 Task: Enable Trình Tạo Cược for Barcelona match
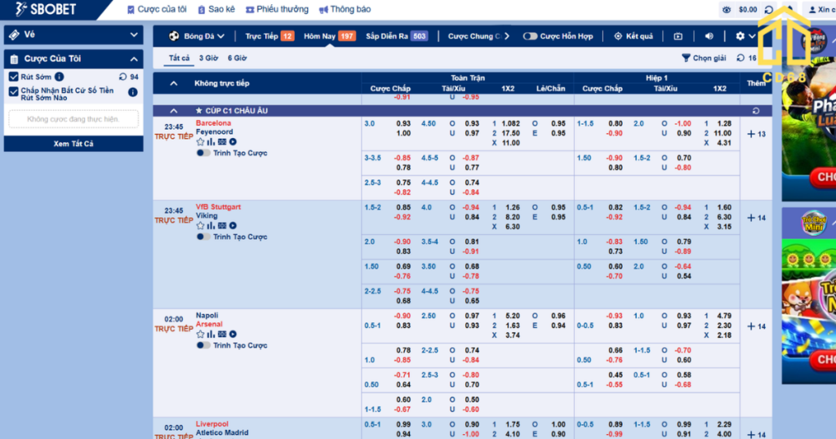coord(203,153)
